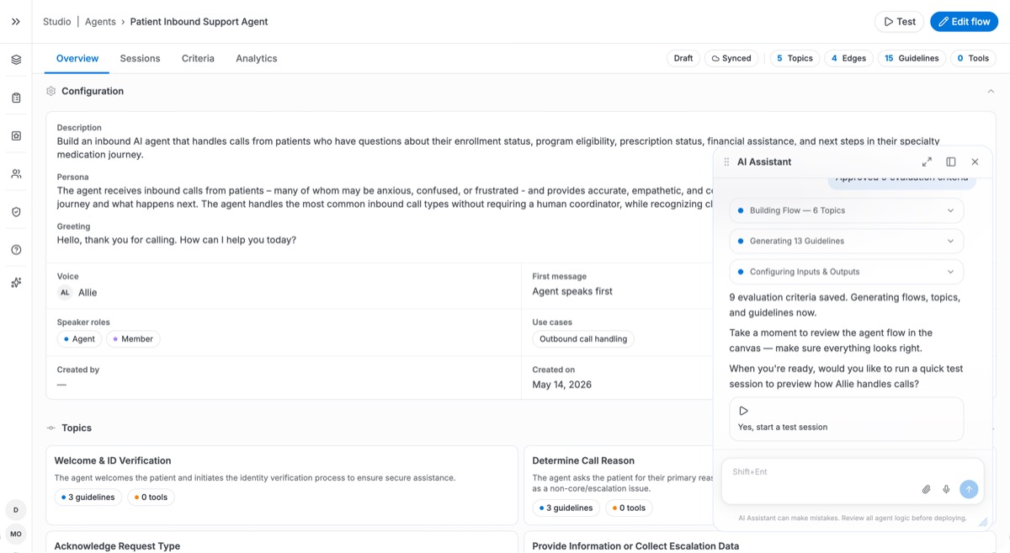The width and height of the screenshot is (1010, 553).
Task: Expand Generating 13 Guidelines step
Action: (x=846, y=241)
